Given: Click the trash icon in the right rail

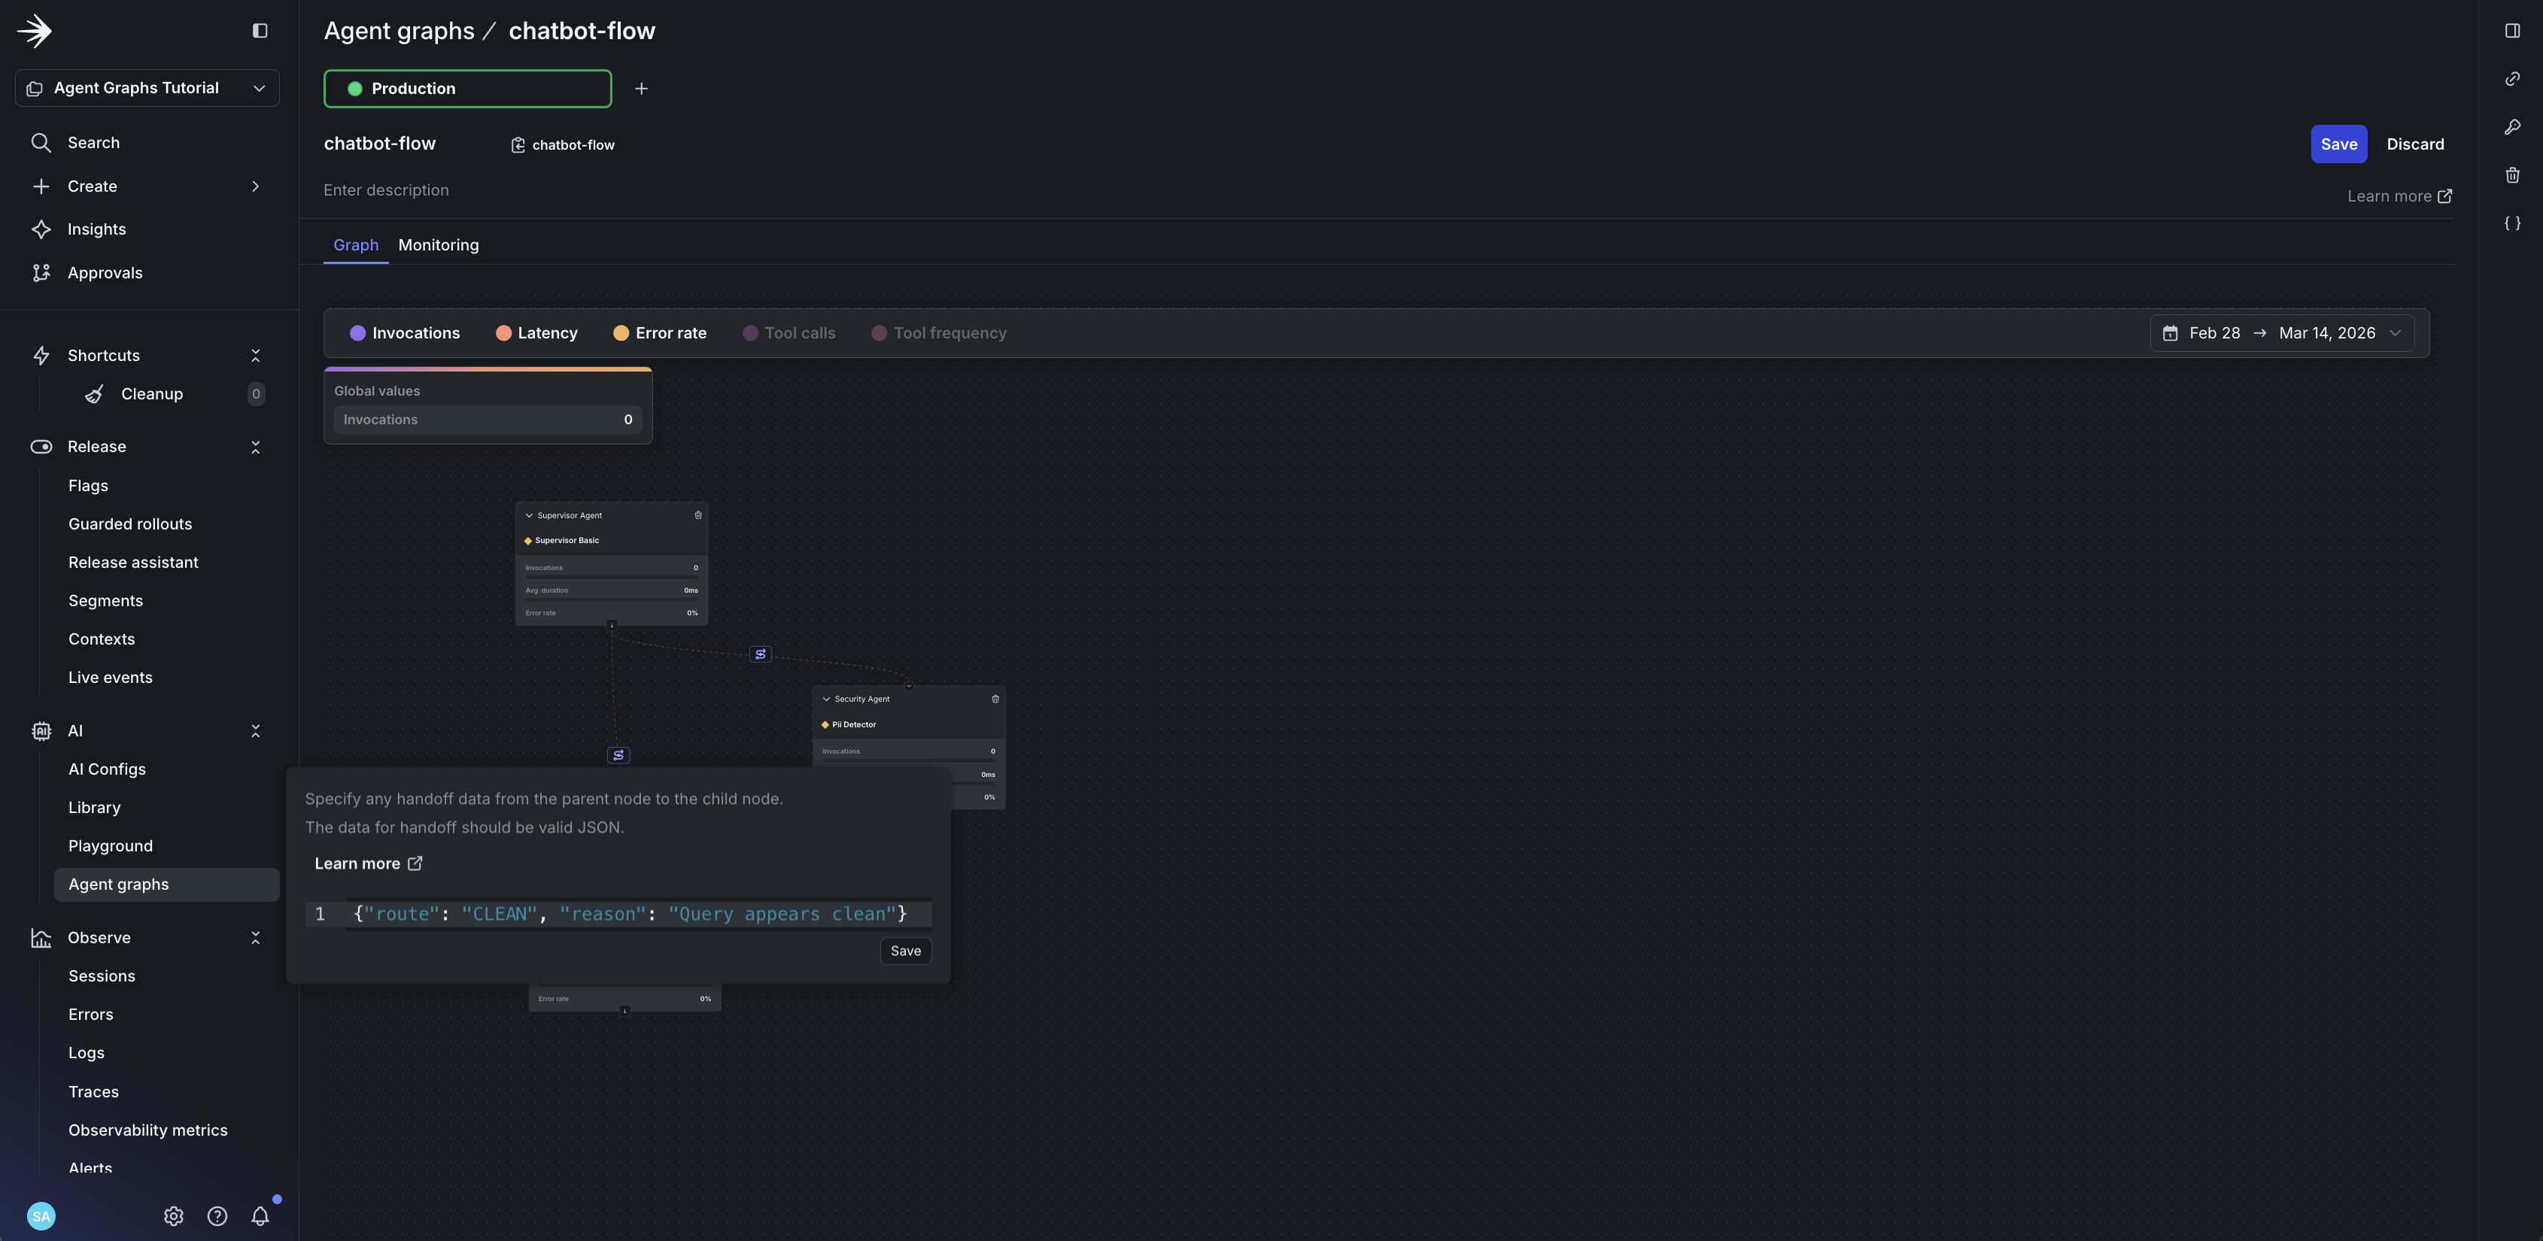Looking at the screenshot, I should tap(2512, 175).
